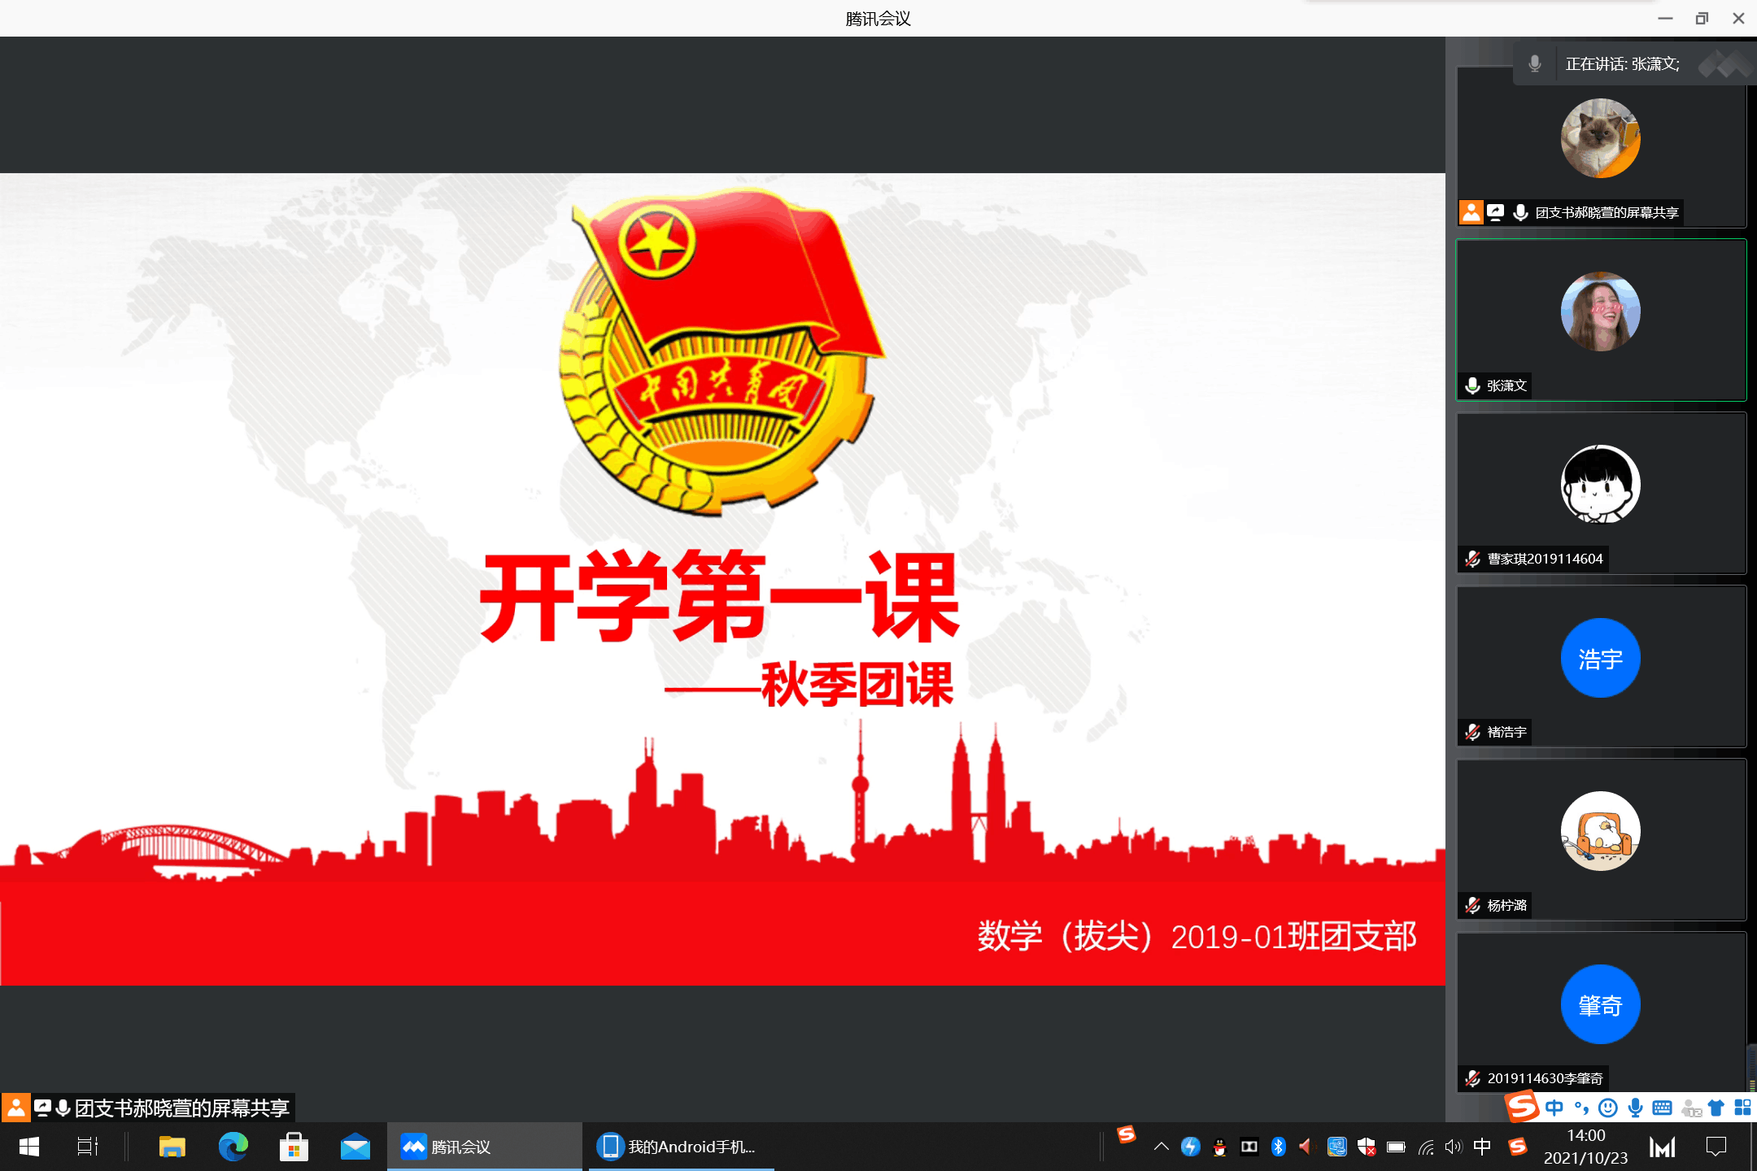Open Sogou voice input microphone
This screenshot has width=1757, height=1171.
pos(1636,1108)
